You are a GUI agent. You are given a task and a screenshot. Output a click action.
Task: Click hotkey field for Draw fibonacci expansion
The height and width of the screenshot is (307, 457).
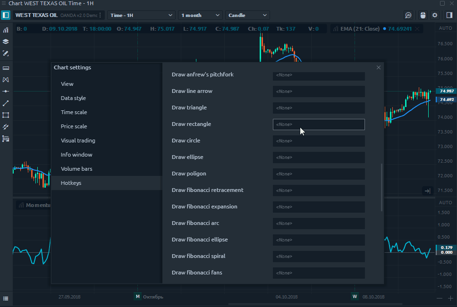tap(319, 207)
